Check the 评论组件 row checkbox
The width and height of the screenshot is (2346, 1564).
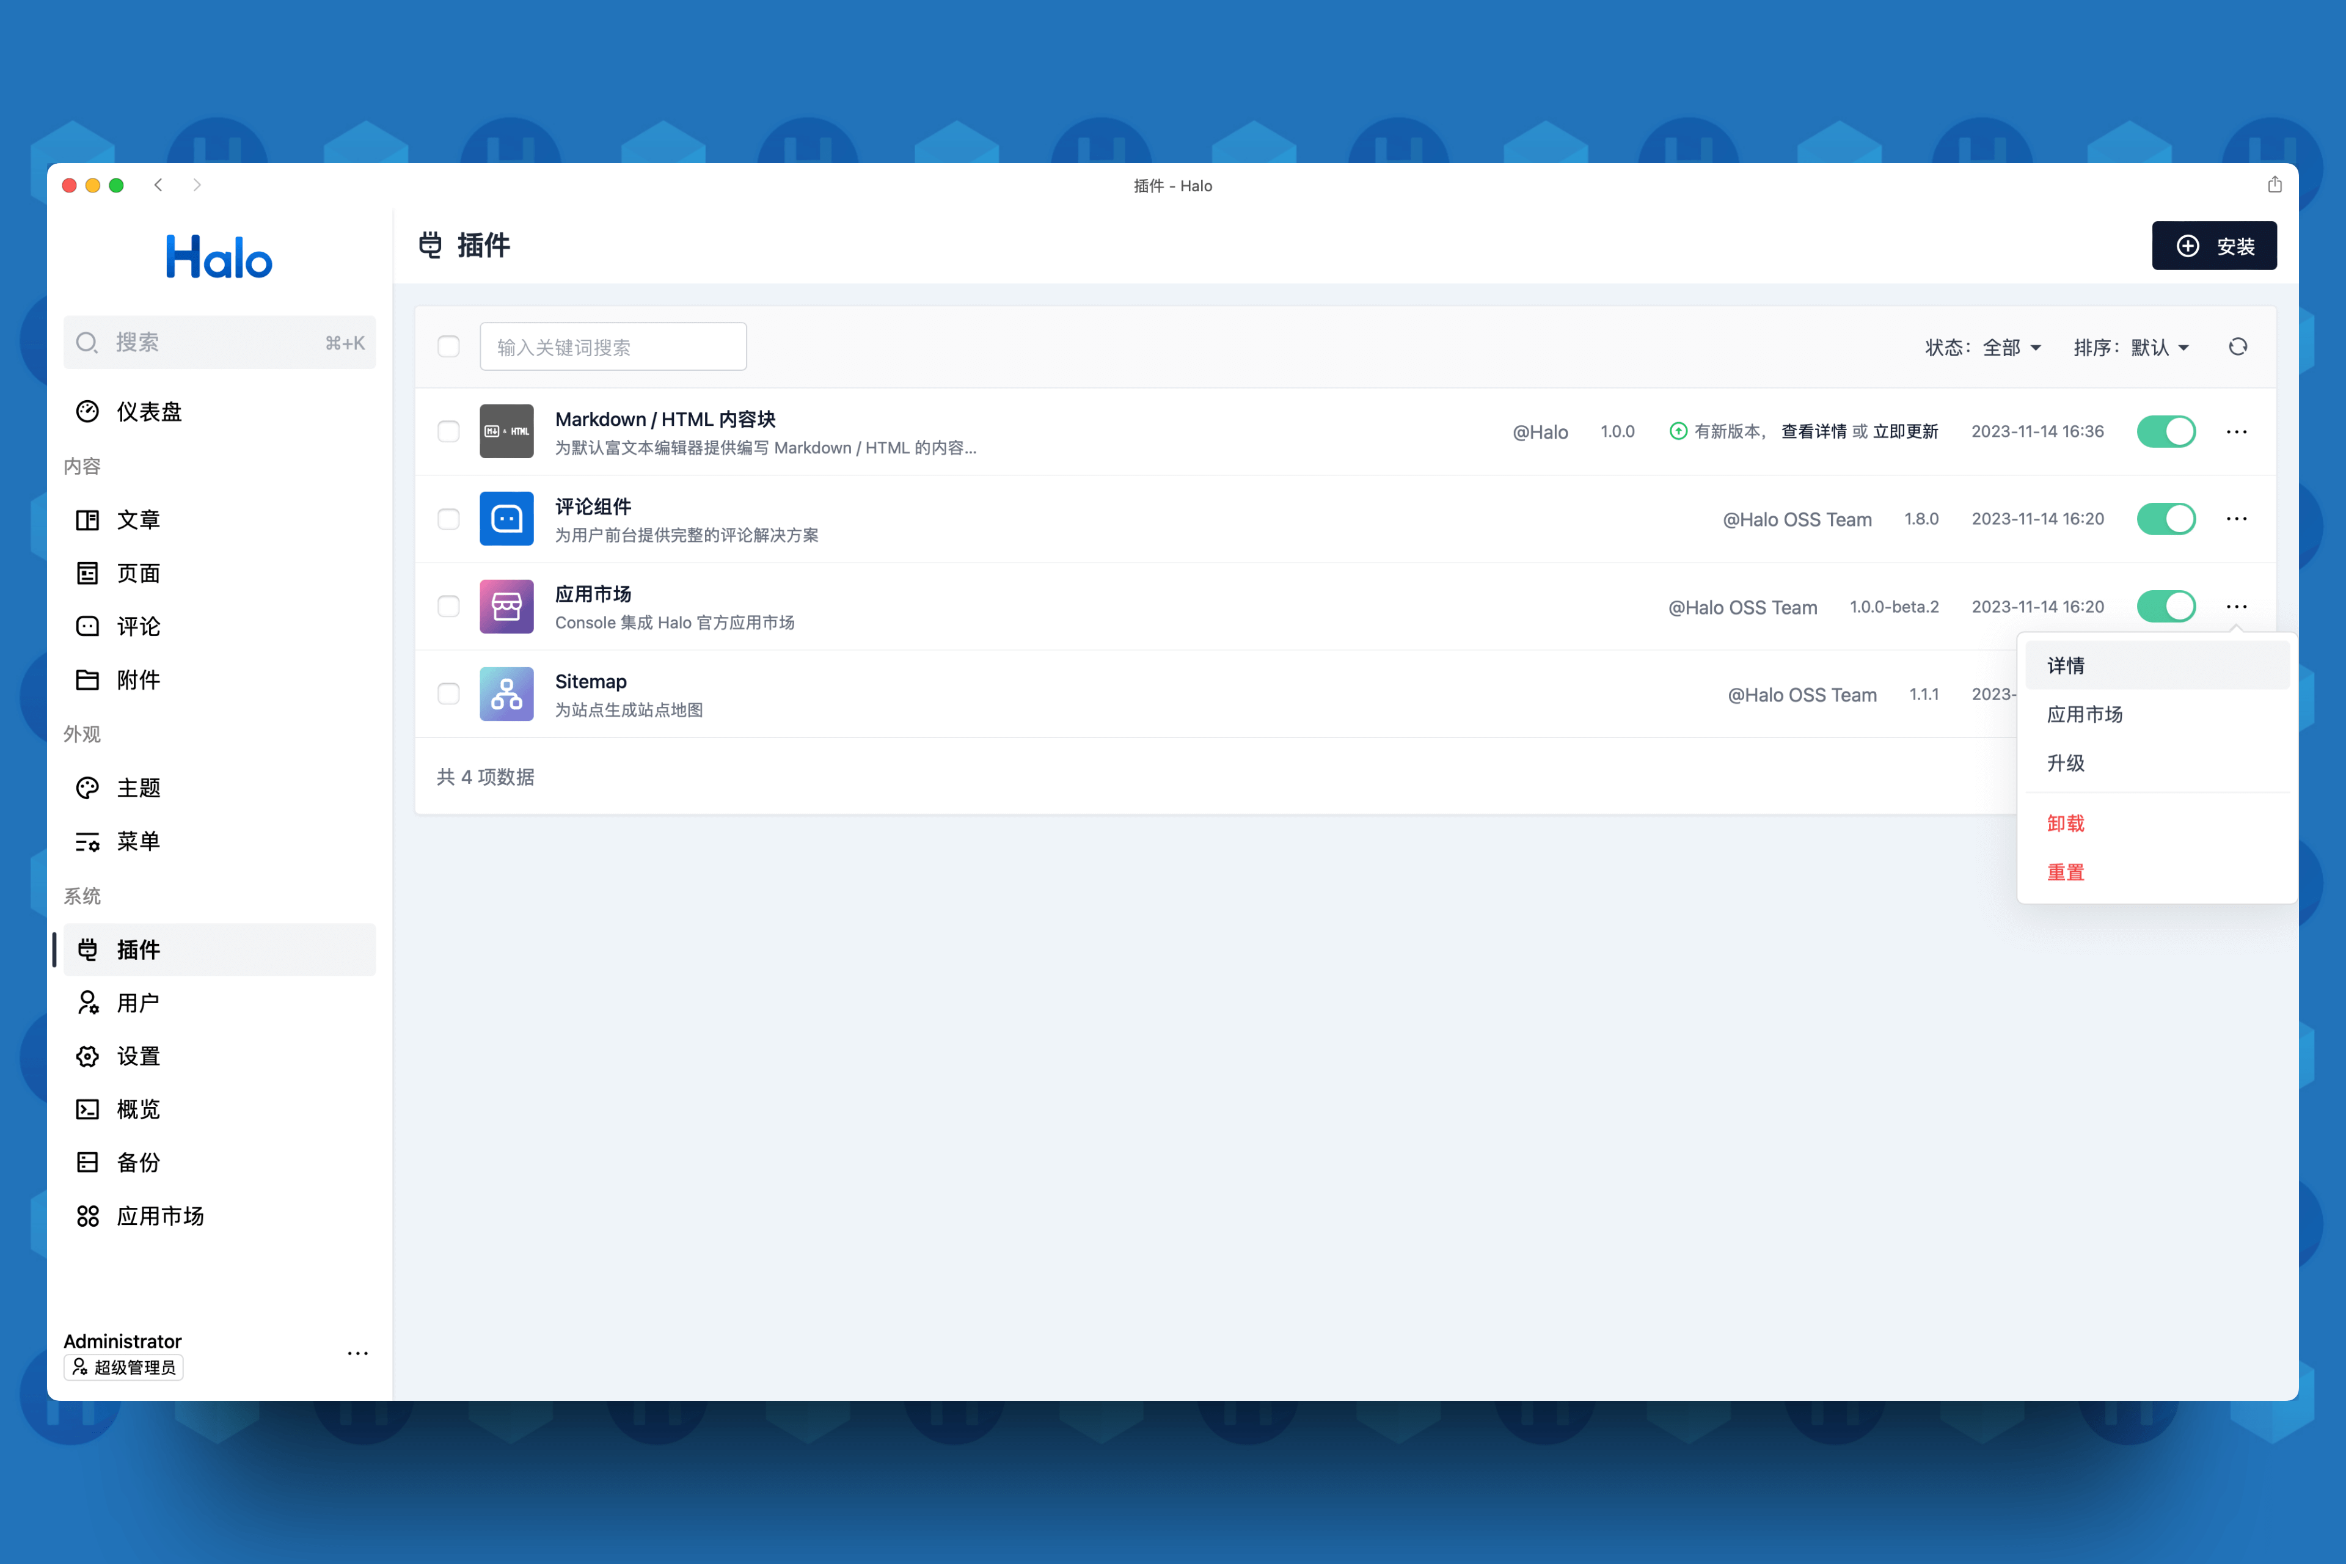point(449,519)
